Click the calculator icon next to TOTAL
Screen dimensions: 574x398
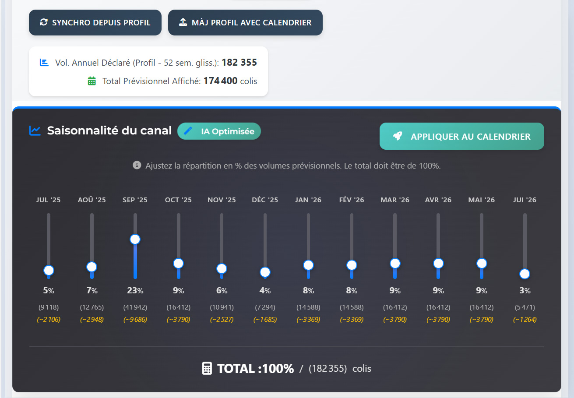click(x=207, y=368)
